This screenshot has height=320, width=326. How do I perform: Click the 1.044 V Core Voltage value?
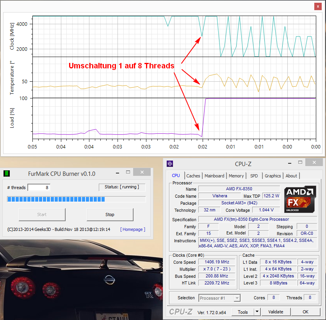[266, 210]
